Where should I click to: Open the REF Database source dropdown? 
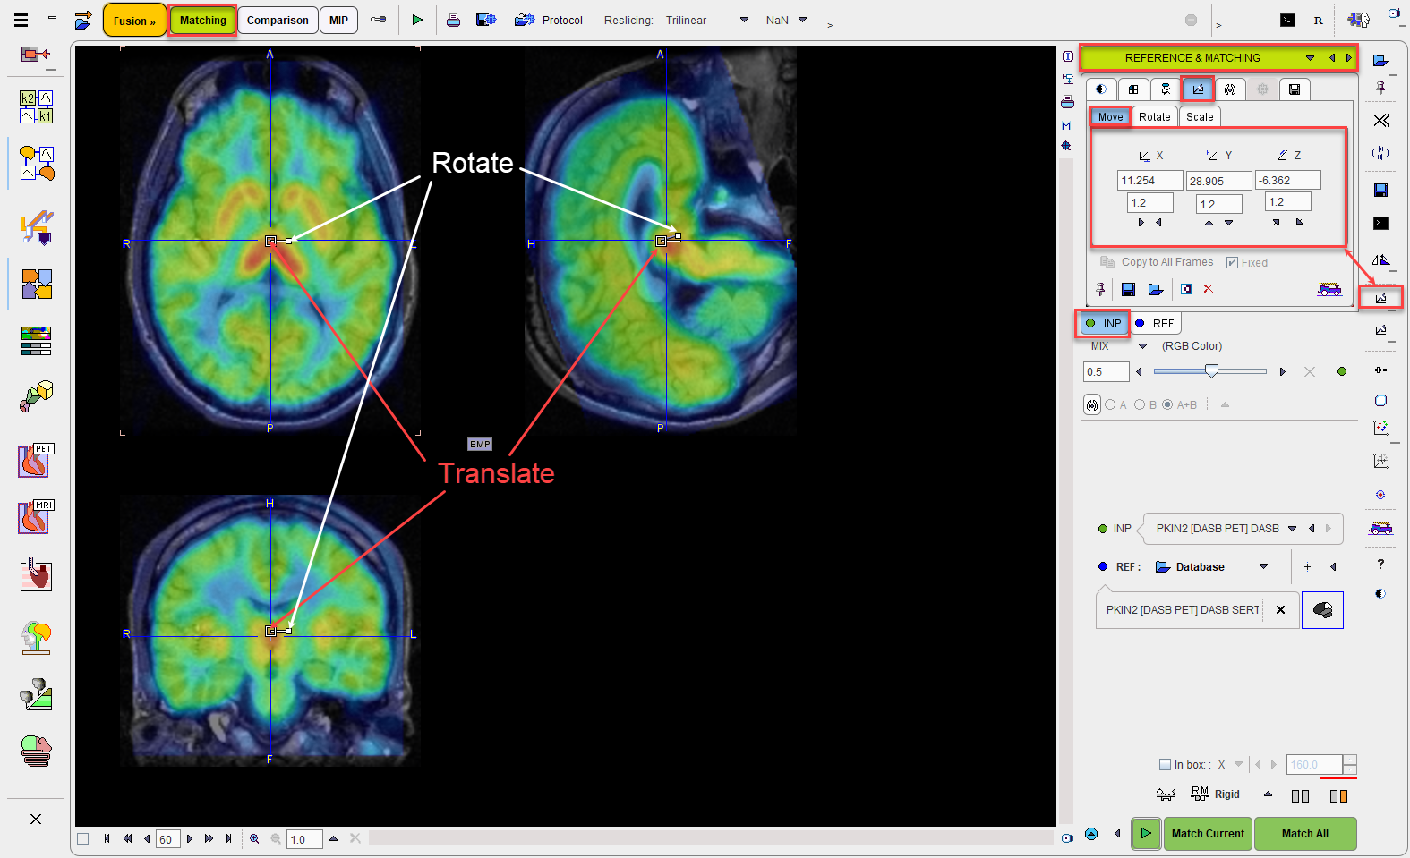tap(1263, 567)
